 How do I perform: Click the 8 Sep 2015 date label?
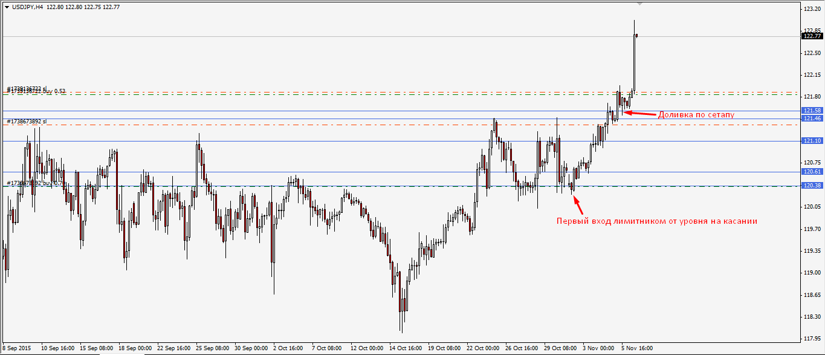point(17,348)
